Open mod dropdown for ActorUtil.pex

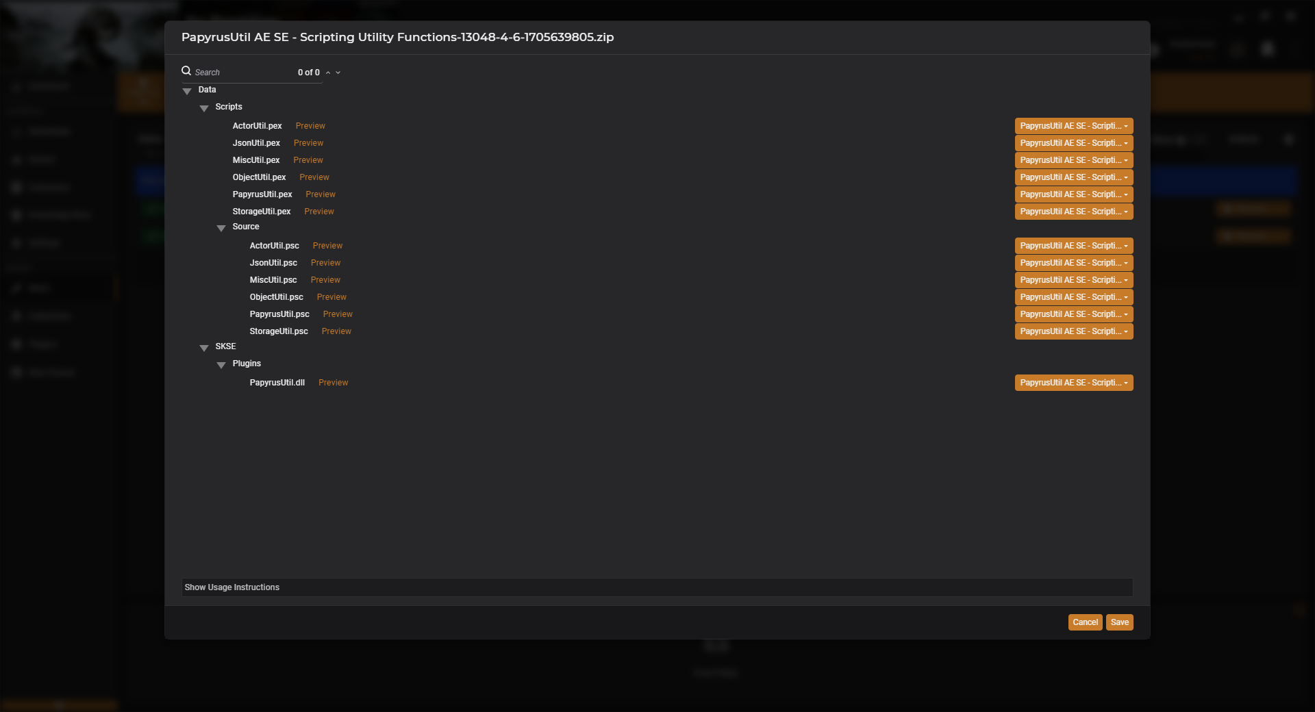pos(1073,126)
